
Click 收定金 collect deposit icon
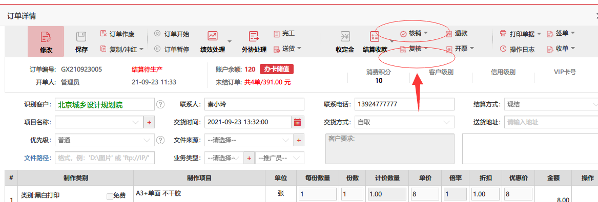click(x=345, y=37)
